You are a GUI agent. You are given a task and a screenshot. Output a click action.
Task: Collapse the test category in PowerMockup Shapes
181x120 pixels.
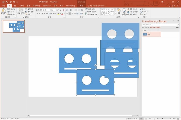143,30
